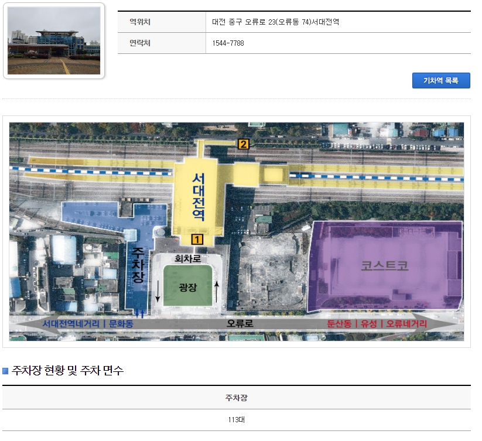The height and width of the screenshot is (441, 482).
Task: Click the 오류로 road label
Action: (x=240, y=323)
